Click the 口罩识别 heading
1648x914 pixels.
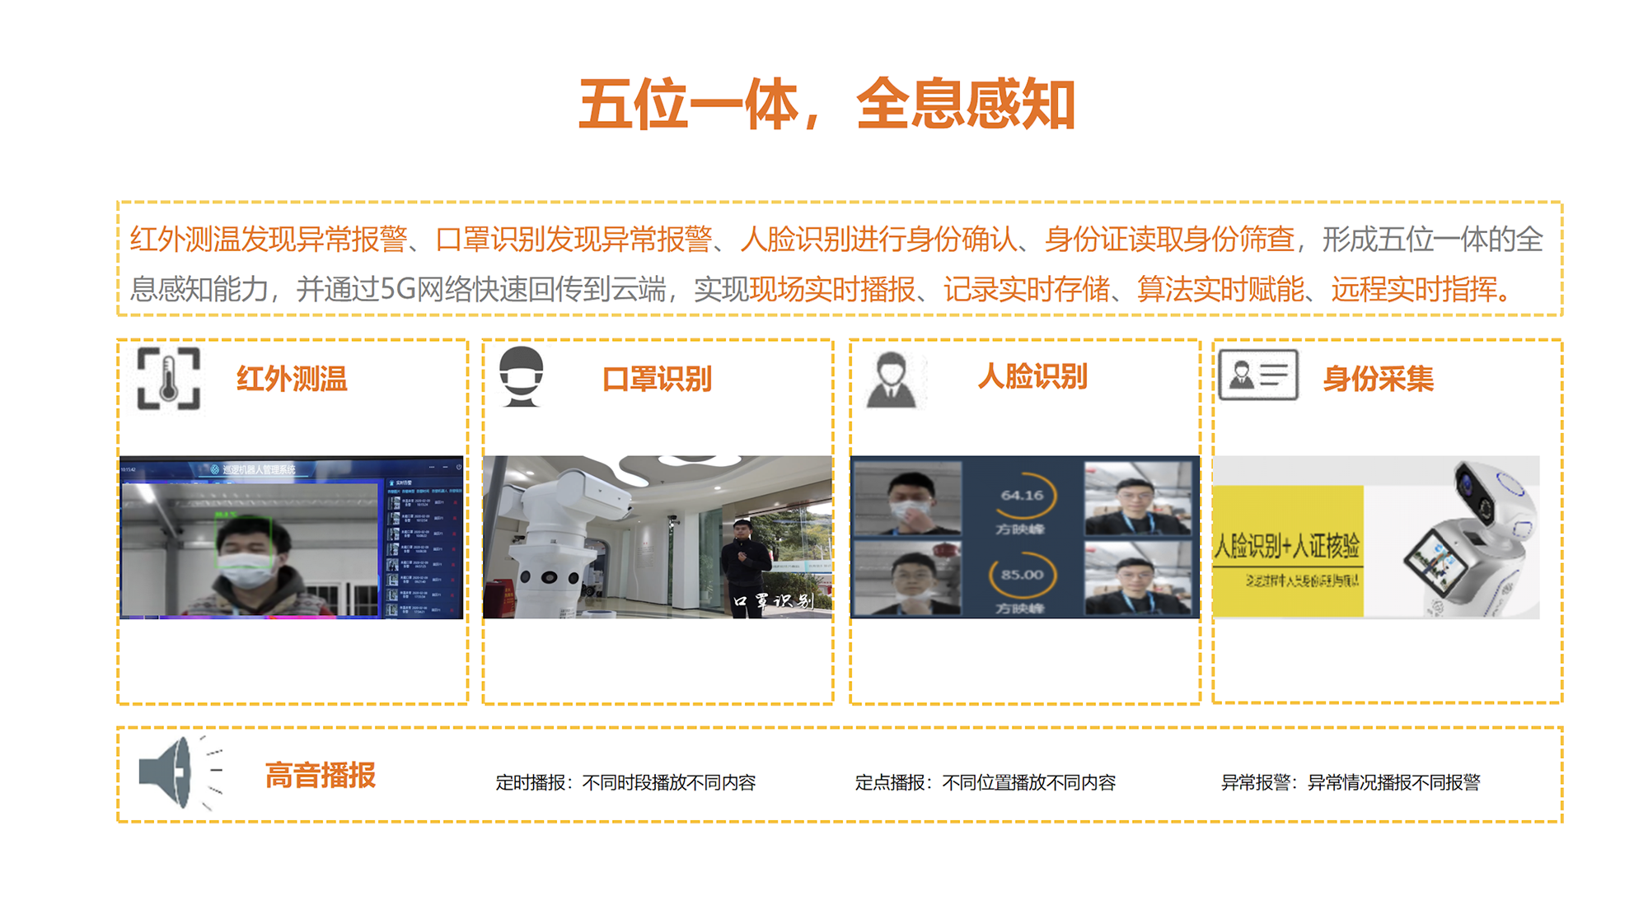coord(657,379)
